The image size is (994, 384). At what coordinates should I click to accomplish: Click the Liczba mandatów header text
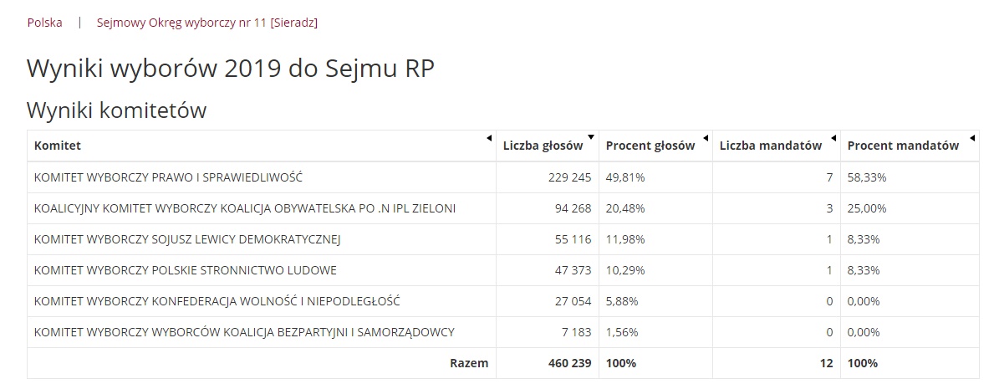[x=771, y=146]
